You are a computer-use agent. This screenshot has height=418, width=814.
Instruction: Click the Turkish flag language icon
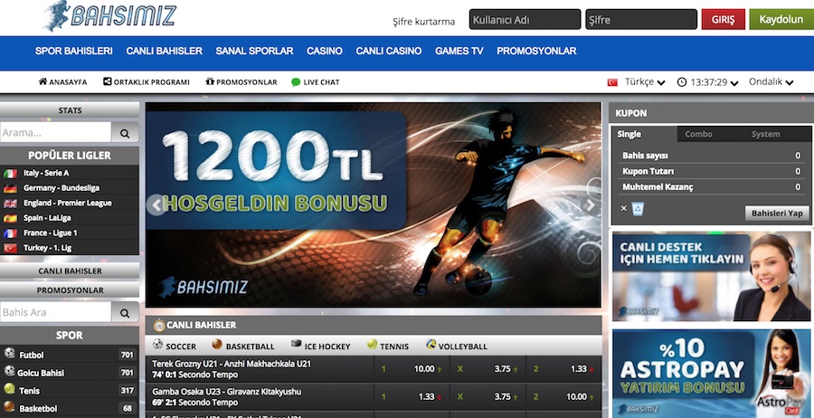click(612, 82)
